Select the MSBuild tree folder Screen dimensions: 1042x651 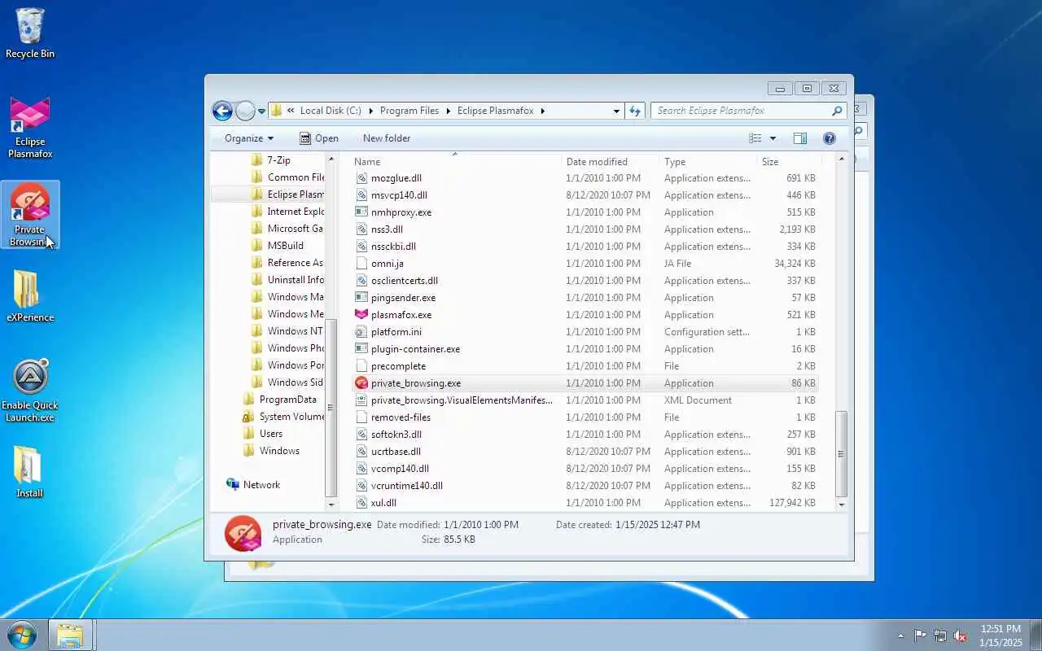point(278,246)
